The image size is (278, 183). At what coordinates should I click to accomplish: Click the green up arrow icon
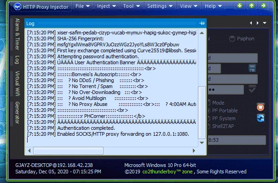[252, 6]
